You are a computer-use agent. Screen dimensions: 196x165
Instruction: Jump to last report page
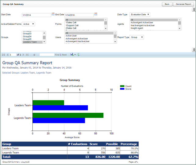(x=27, y=54)
